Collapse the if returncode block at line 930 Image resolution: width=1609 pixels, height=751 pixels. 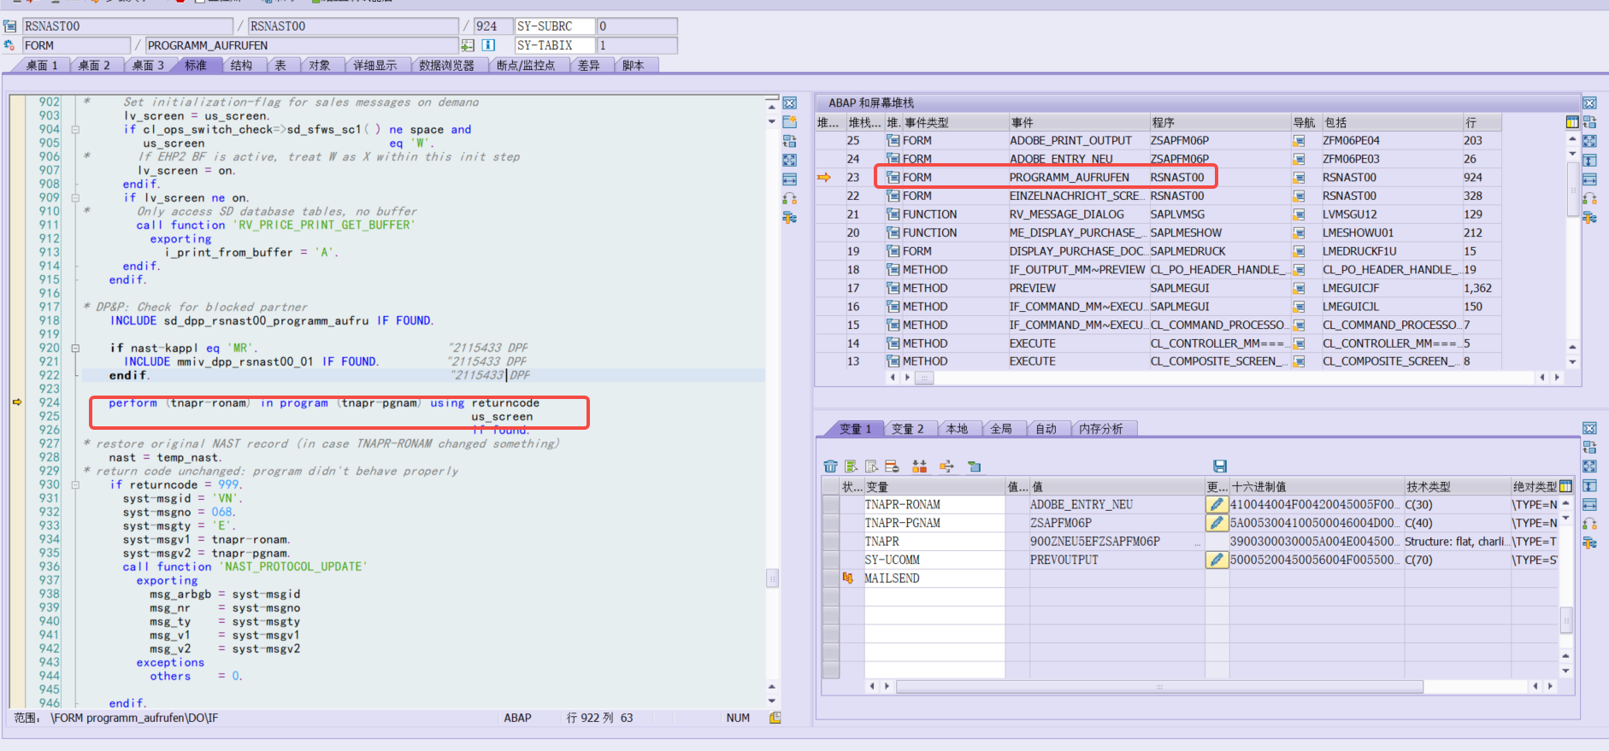point(75,485)
